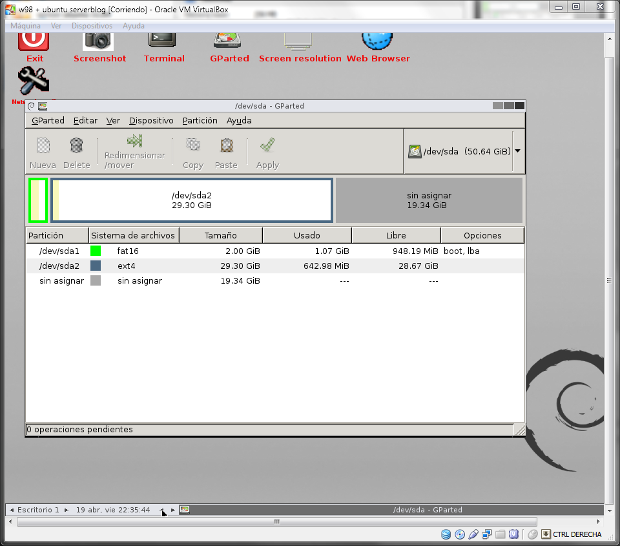Click VirtualBox host key arrow icon
Image resolution: width=620 pixels, height=546 pixels.
(x=546, y=534)
